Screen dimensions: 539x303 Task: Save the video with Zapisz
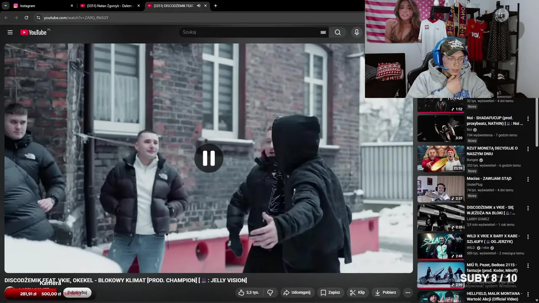tap(330, 292)
